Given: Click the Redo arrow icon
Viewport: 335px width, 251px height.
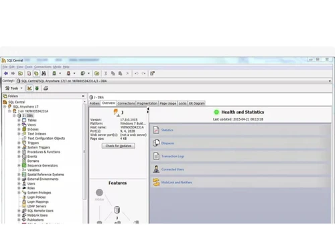Looking at the screenshot, I should tap(143, 73).
